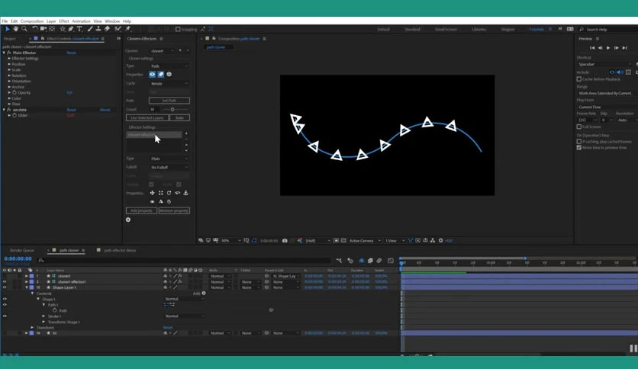Switch to the Render Queue tab
The height and width of the screenshot is (369, 638).
click(x=22, y=250)
